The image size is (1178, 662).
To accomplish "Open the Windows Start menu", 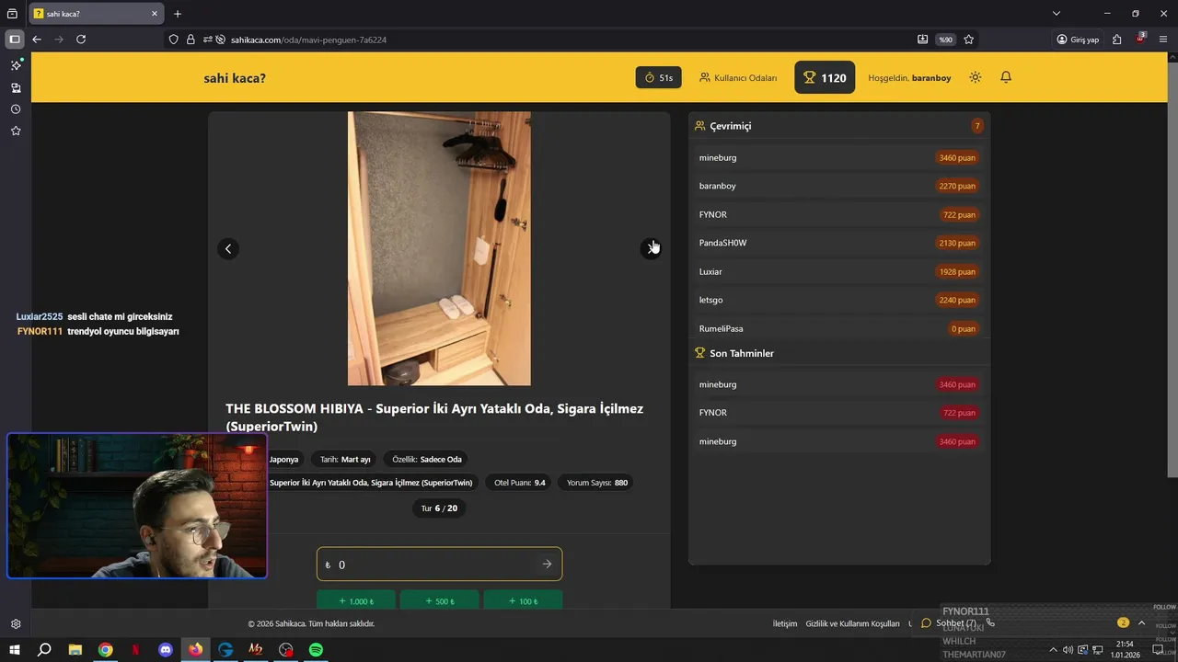I will point(14,650).
